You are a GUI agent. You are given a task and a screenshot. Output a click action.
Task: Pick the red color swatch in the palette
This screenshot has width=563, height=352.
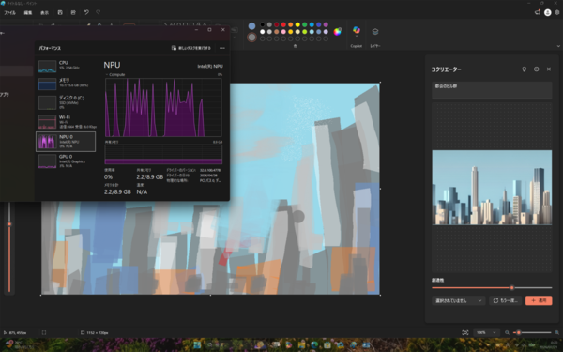[283, 24]
